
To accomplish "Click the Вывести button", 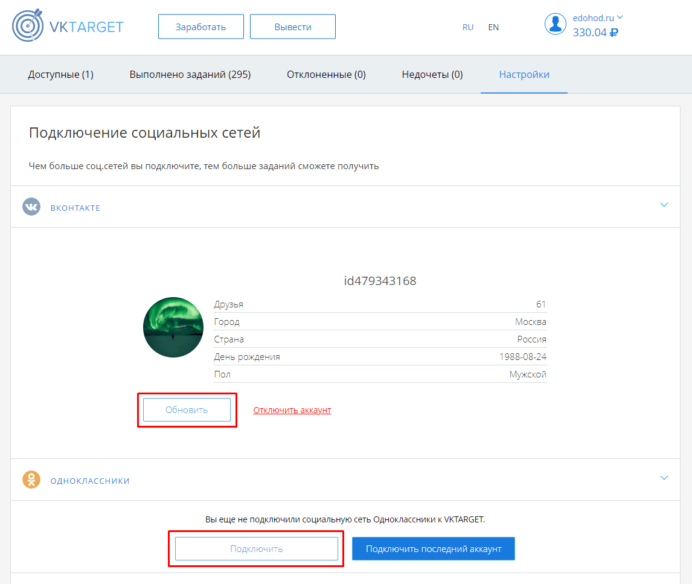I will (293, 27).
